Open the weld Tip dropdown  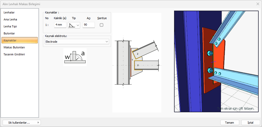[74, 25]
